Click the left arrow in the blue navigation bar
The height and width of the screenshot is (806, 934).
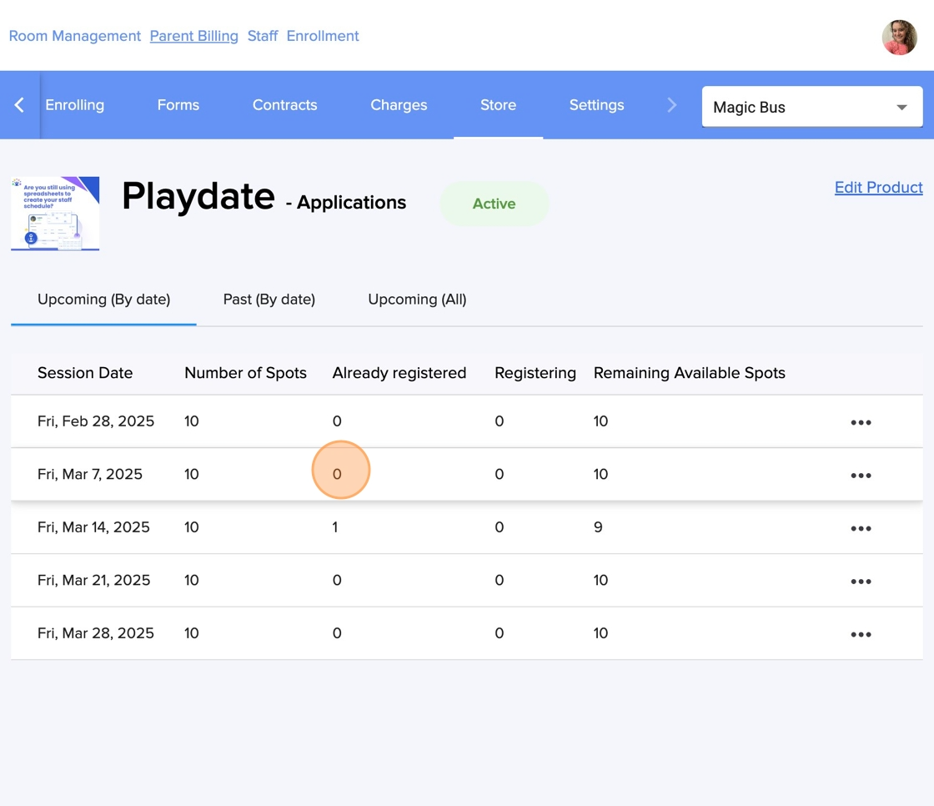[x=19, y=105]
